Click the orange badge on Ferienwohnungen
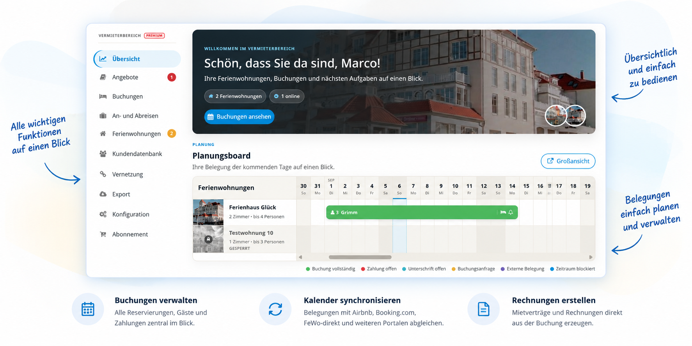This screenshot has width=692, height=346. [x=172, y=133]
